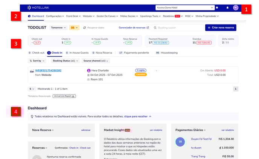Open the user avatar menu
The height and width of the screenshot is (159, 259).
(236, 8)
